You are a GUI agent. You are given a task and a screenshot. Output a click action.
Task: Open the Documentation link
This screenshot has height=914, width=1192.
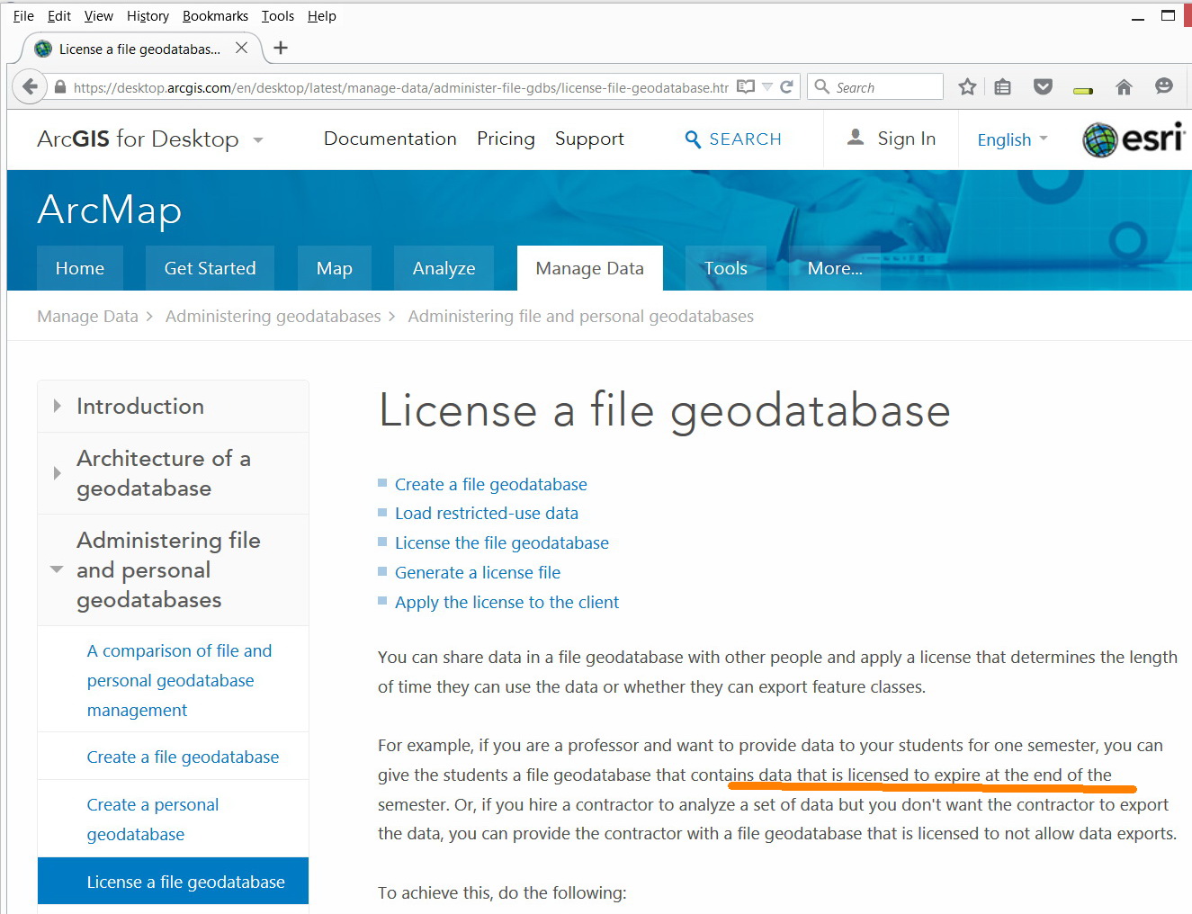click(x=390, y=139)
